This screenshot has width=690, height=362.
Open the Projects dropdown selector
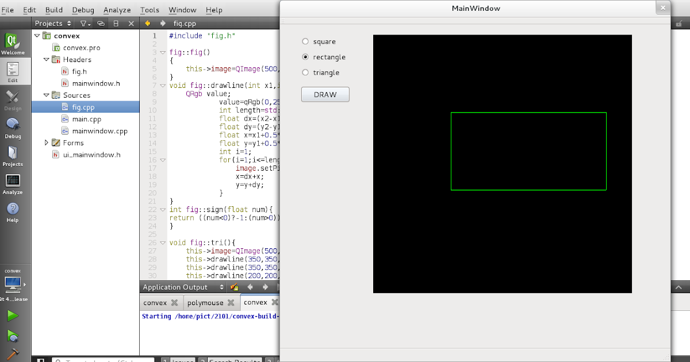52,23
